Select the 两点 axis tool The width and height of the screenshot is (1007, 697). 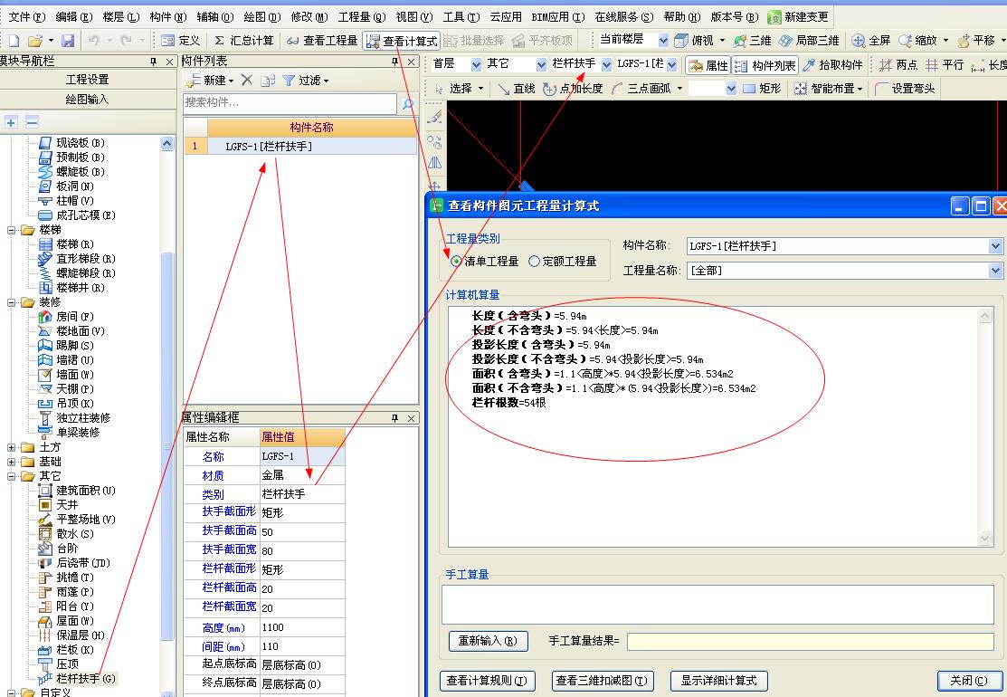click(x=898, y=65)
